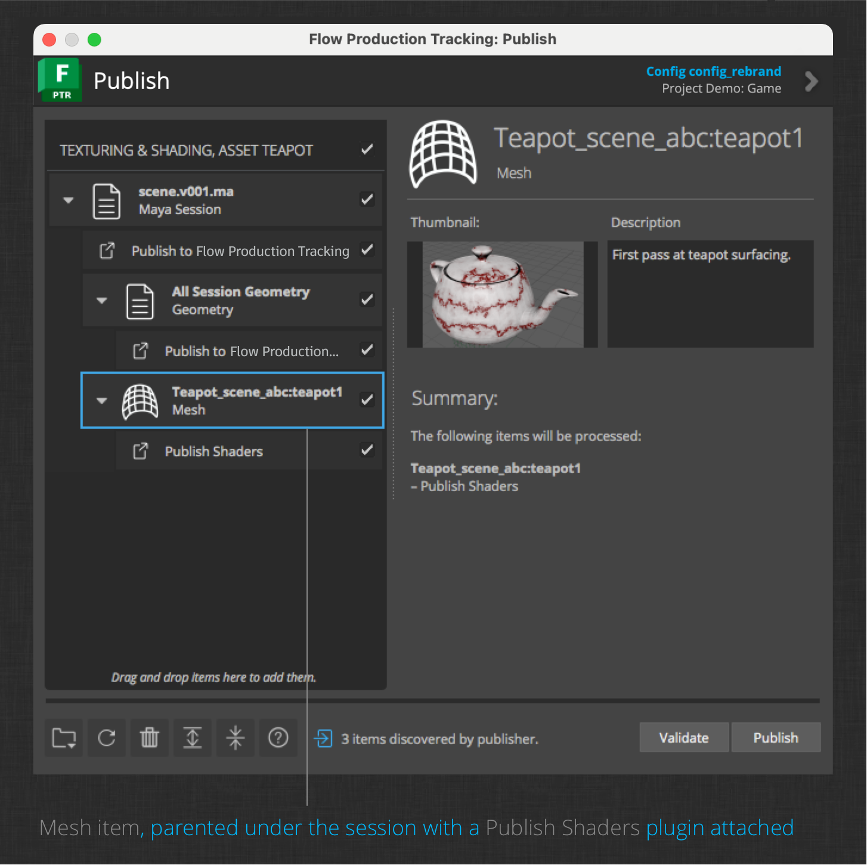Click the large mesh icon in details header

pyautogui.click(x=443, y=153)
